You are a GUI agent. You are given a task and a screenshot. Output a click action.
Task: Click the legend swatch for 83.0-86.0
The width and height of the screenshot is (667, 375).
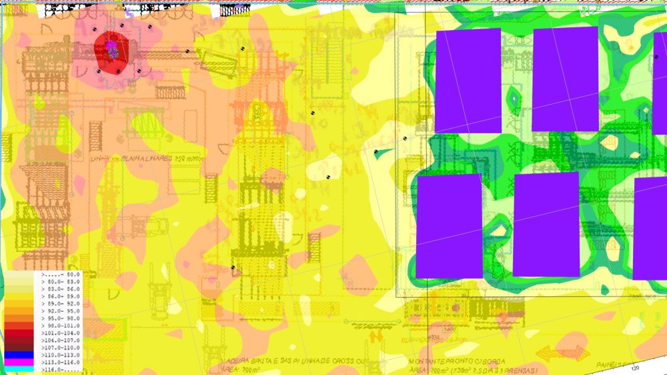pyautogui.click(x=19, y=289)
